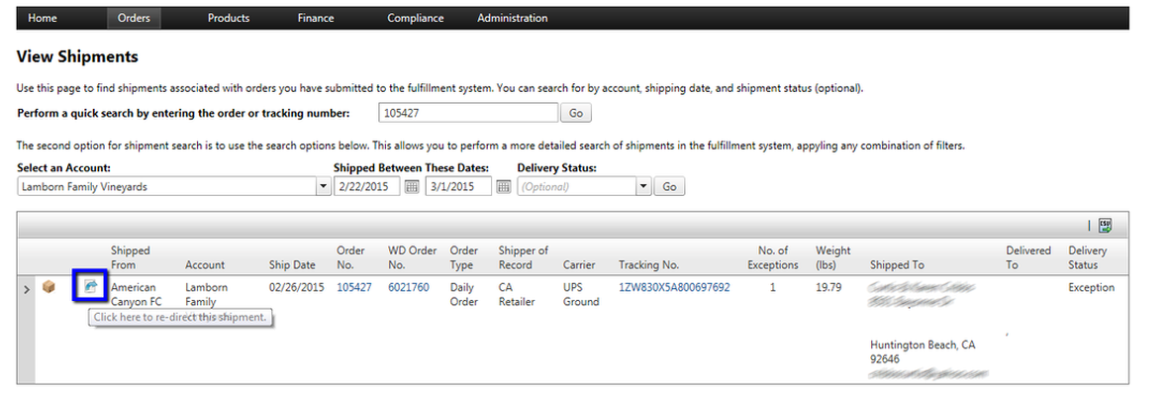Open the Orders menu
Screen dimensions: 1168x396
point(134,18)
